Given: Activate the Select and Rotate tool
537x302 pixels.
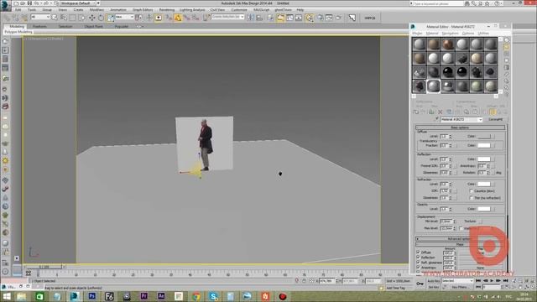Looking at the screenshot, I should [101, 18].
